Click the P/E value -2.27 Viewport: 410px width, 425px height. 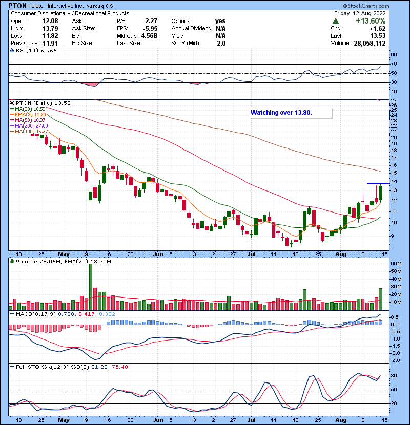coord(150,21)
